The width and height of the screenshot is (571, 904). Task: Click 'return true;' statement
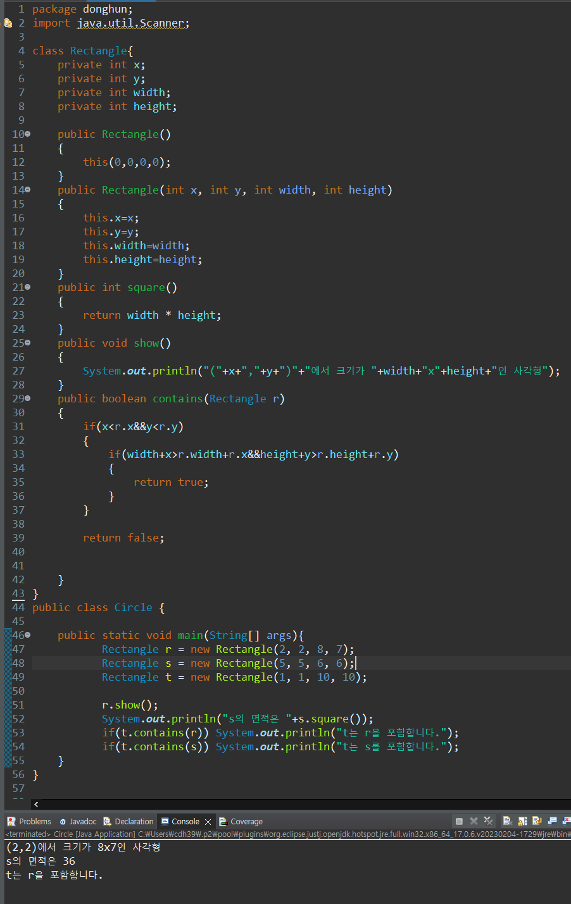click(x=171, y=482)
